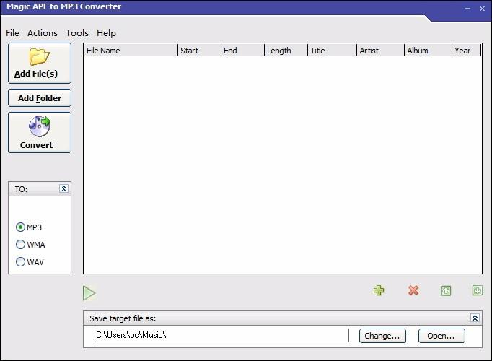Select the WMA output format
492x361 pixels.
pos(30,245)
